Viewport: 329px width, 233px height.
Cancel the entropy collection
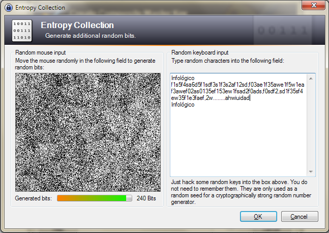[x=300, y=216]
